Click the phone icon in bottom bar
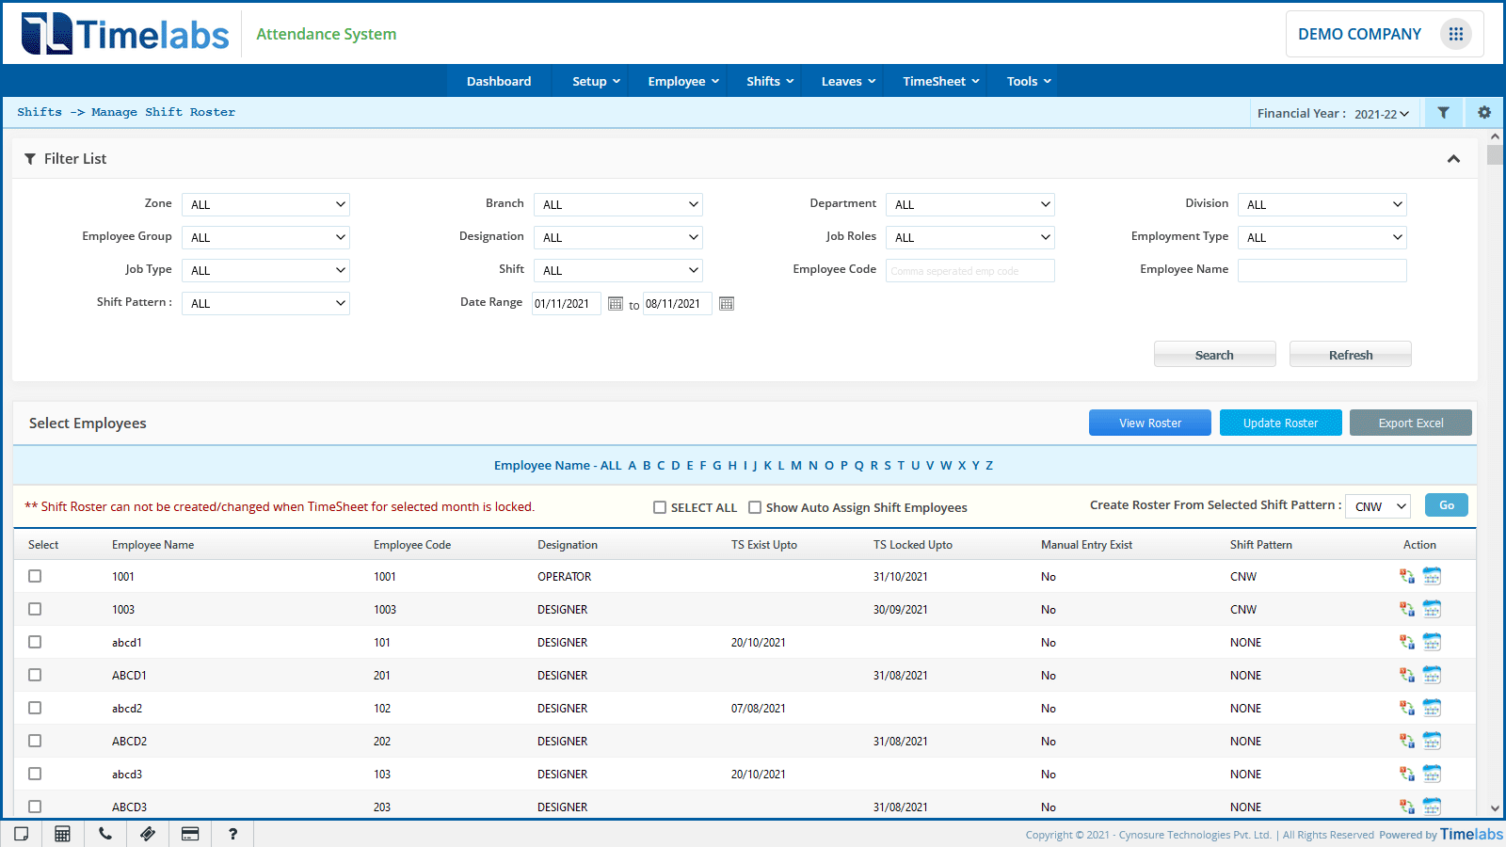The image size is (1506, 847). pyautogui.click(x=105, y=834)
